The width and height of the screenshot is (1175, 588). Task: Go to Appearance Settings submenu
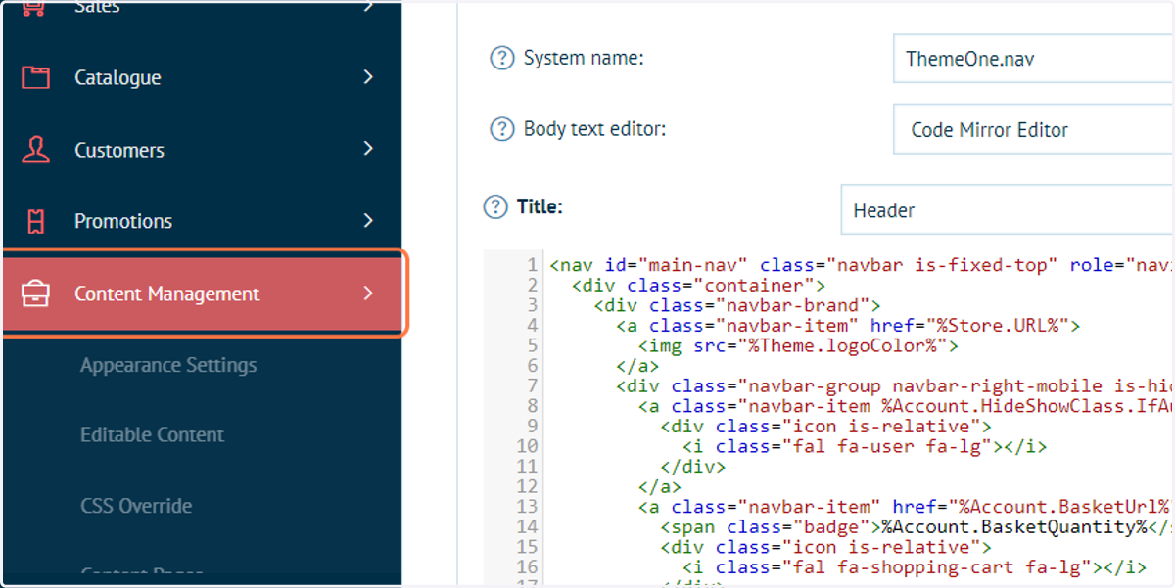[x=168, y=365]
